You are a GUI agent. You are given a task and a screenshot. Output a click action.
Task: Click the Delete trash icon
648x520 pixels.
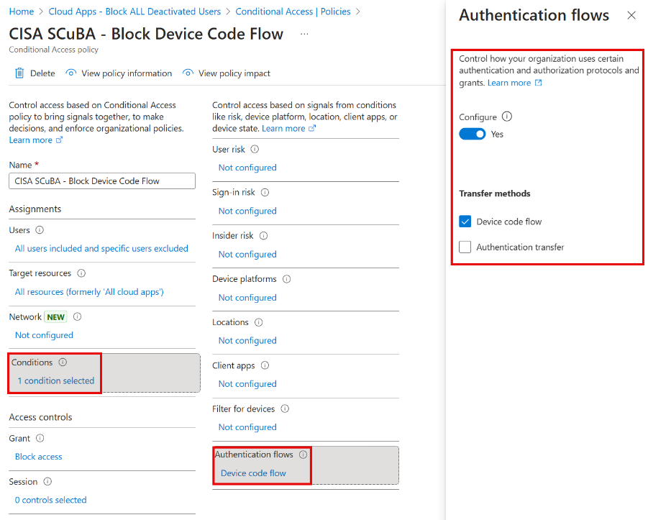(x=20, y=73)
